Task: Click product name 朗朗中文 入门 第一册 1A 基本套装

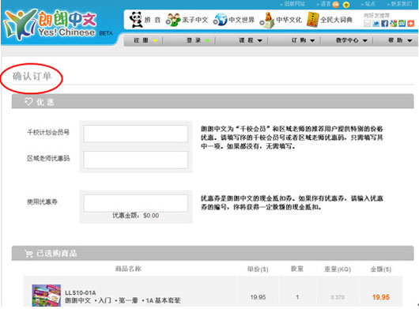Action: 123,300
